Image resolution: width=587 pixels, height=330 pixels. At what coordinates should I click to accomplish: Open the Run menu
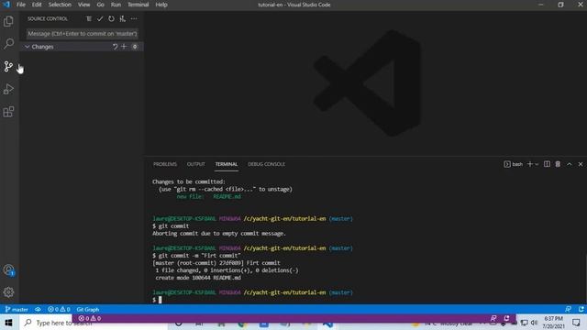click(116, 5)
